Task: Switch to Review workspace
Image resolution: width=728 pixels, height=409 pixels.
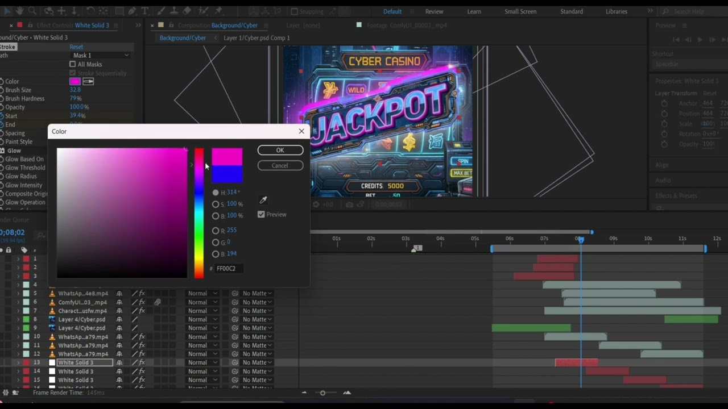Action: pyautogui.click(x=434, y=11)
